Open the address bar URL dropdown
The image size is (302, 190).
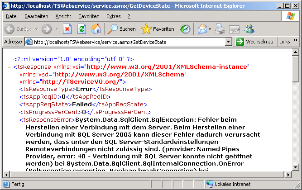[229, 42]
